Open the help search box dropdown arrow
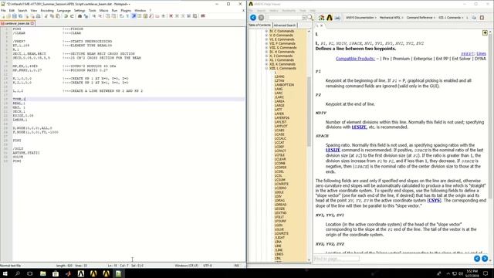Screen dimensions: 494x278 [304, 18]
